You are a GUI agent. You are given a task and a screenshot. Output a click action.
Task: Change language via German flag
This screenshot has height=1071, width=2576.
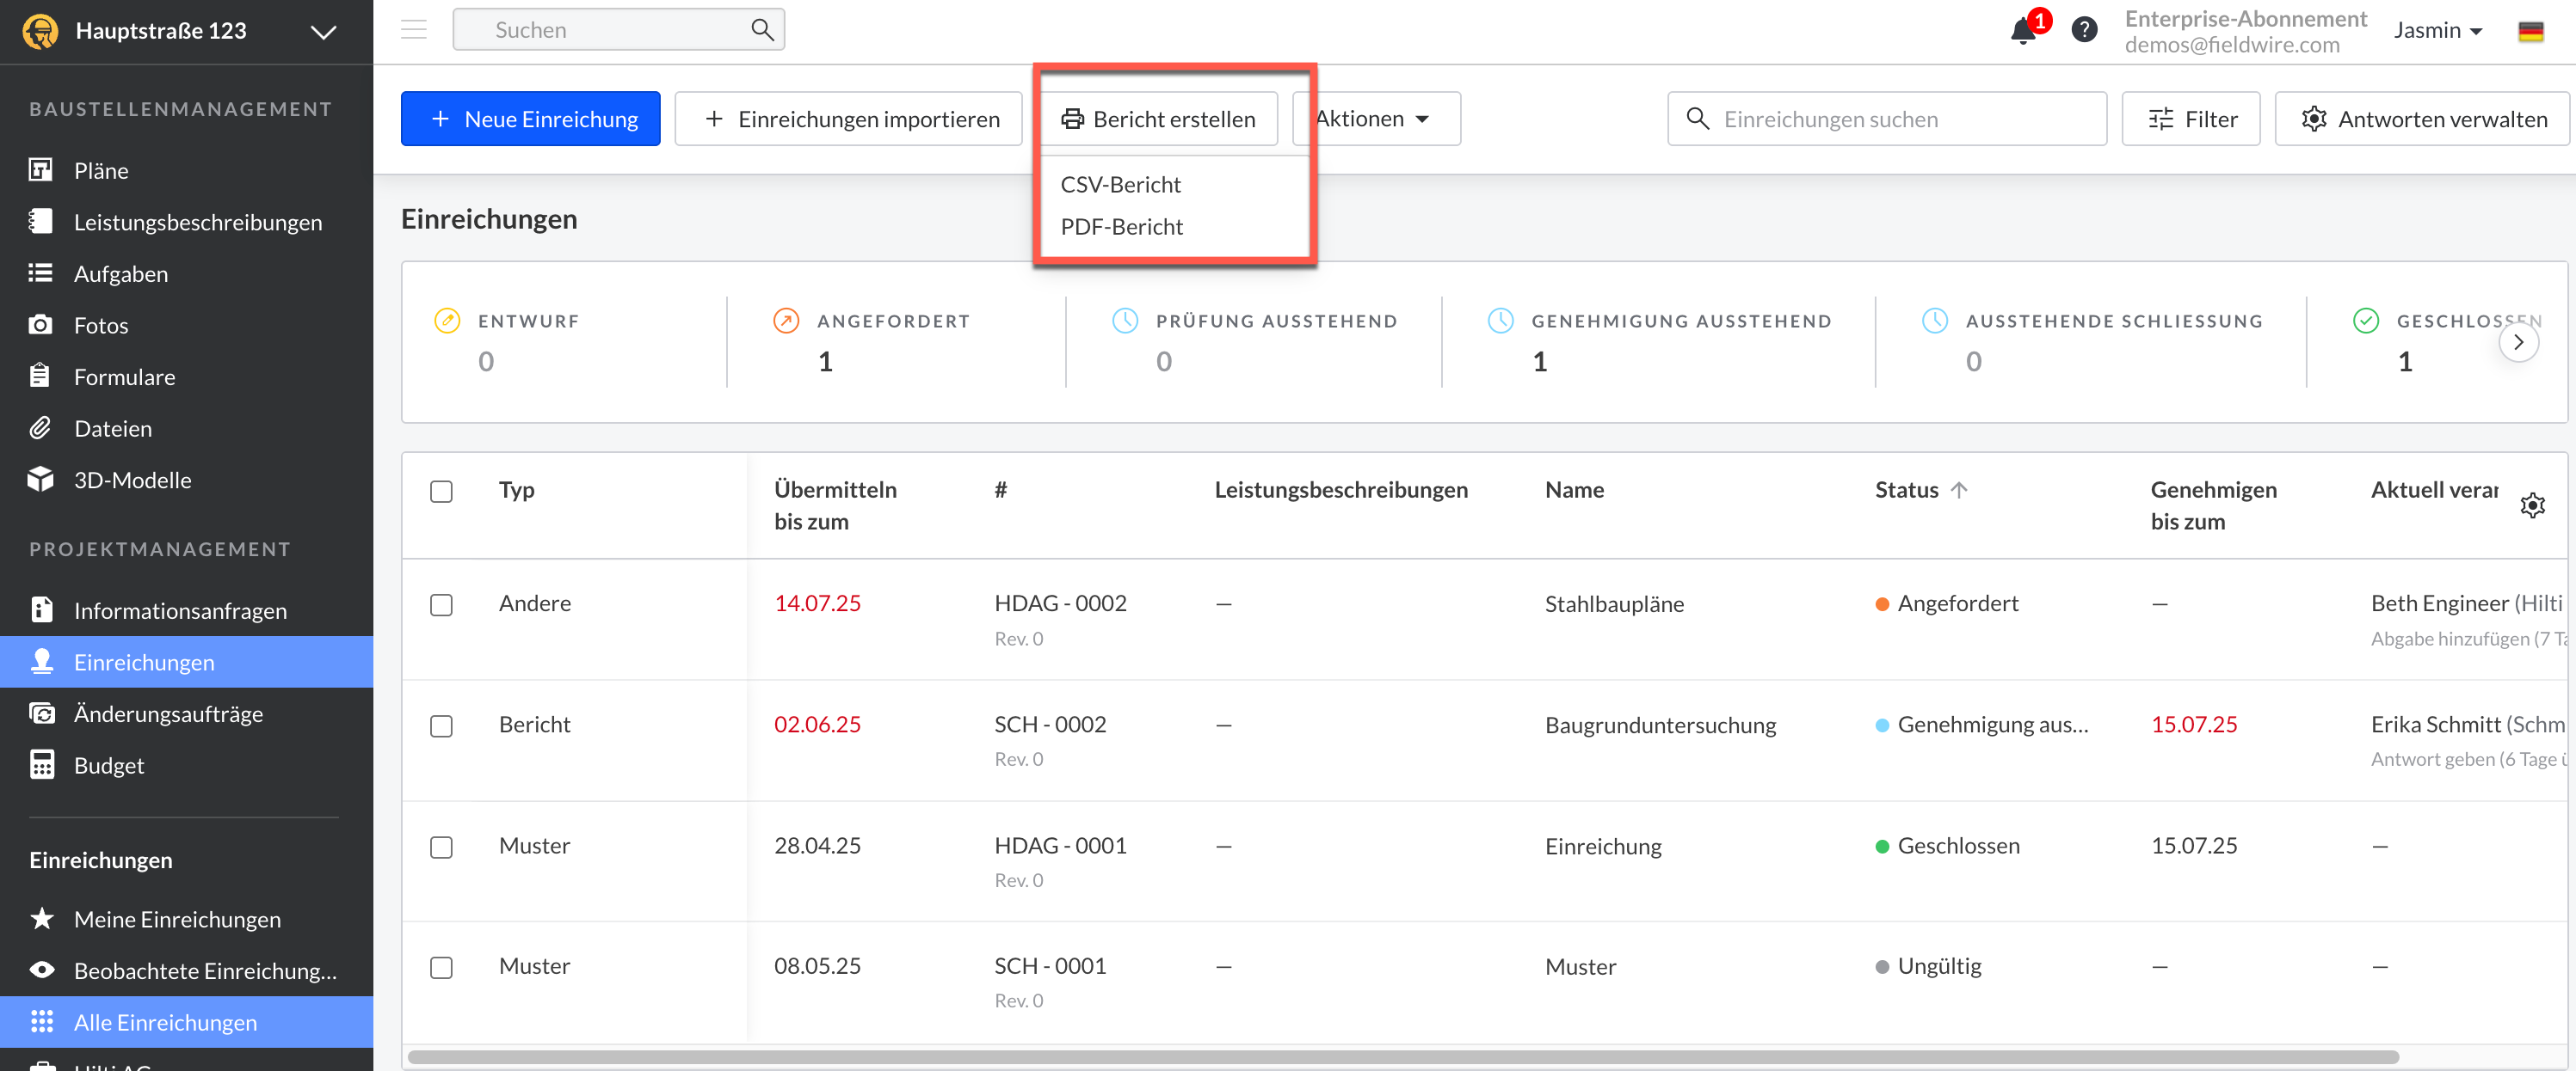(x=2531, y=31)
